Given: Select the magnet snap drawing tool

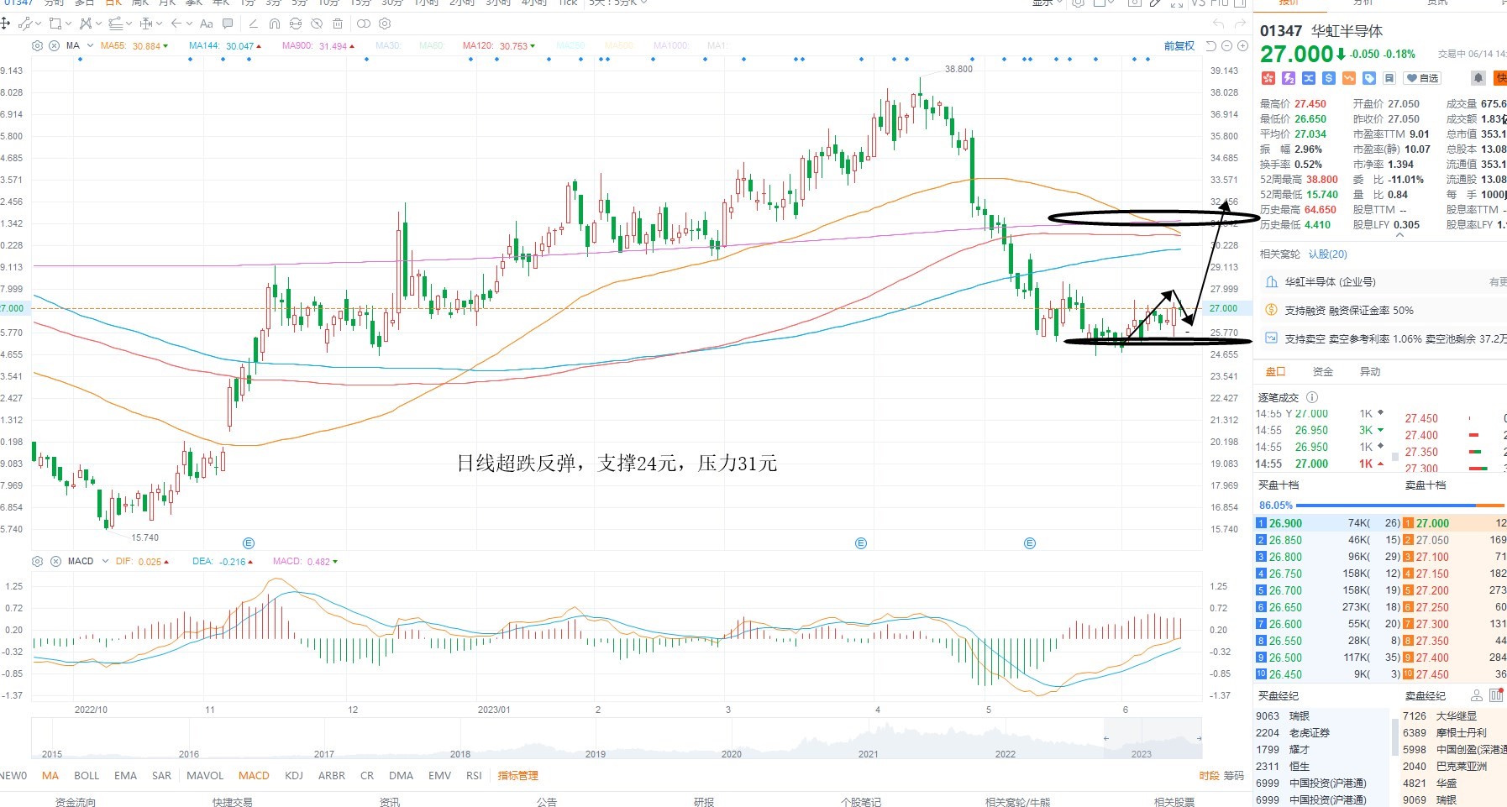Looking at the screenshot, I should click(275, 24).
